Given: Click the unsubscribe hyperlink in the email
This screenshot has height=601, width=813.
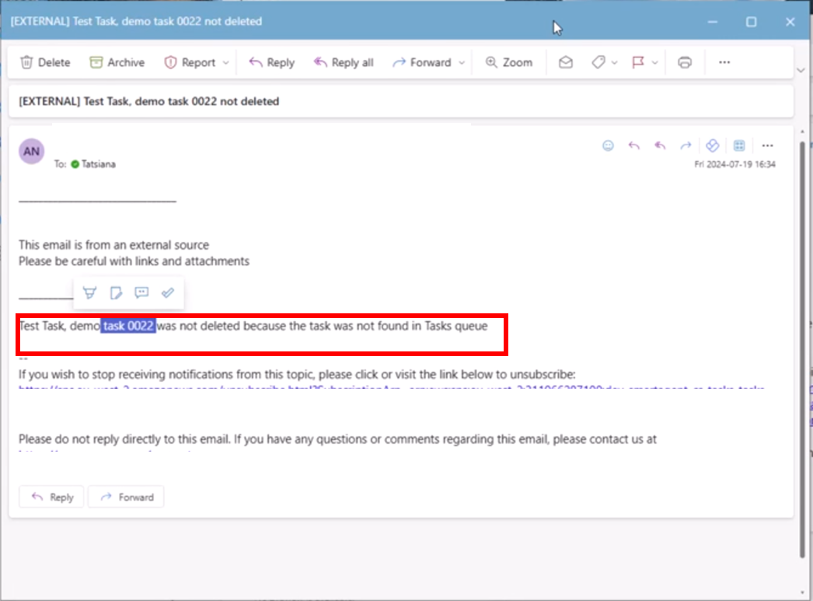Looking at the screenshot, I should coord(389,388).
